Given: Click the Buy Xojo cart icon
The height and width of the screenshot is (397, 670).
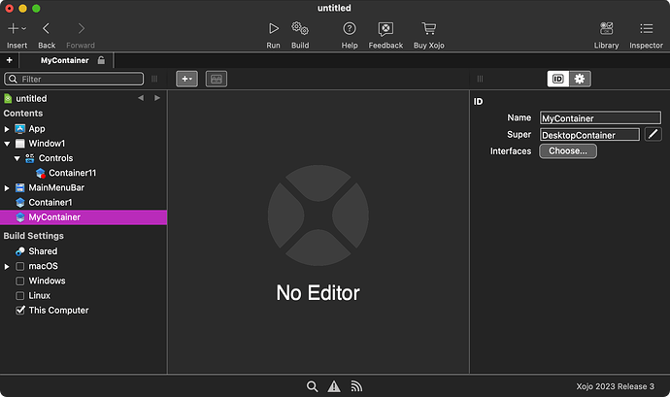Looking at the screenshot, I should [429, 28].
